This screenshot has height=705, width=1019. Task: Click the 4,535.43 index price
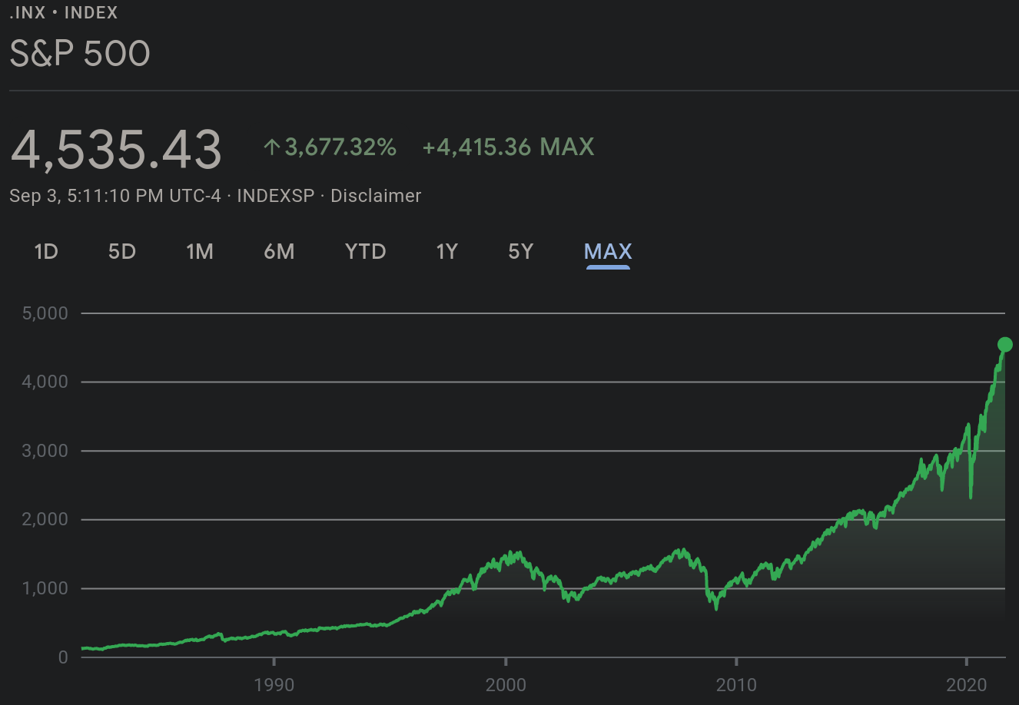coord(116,149)
